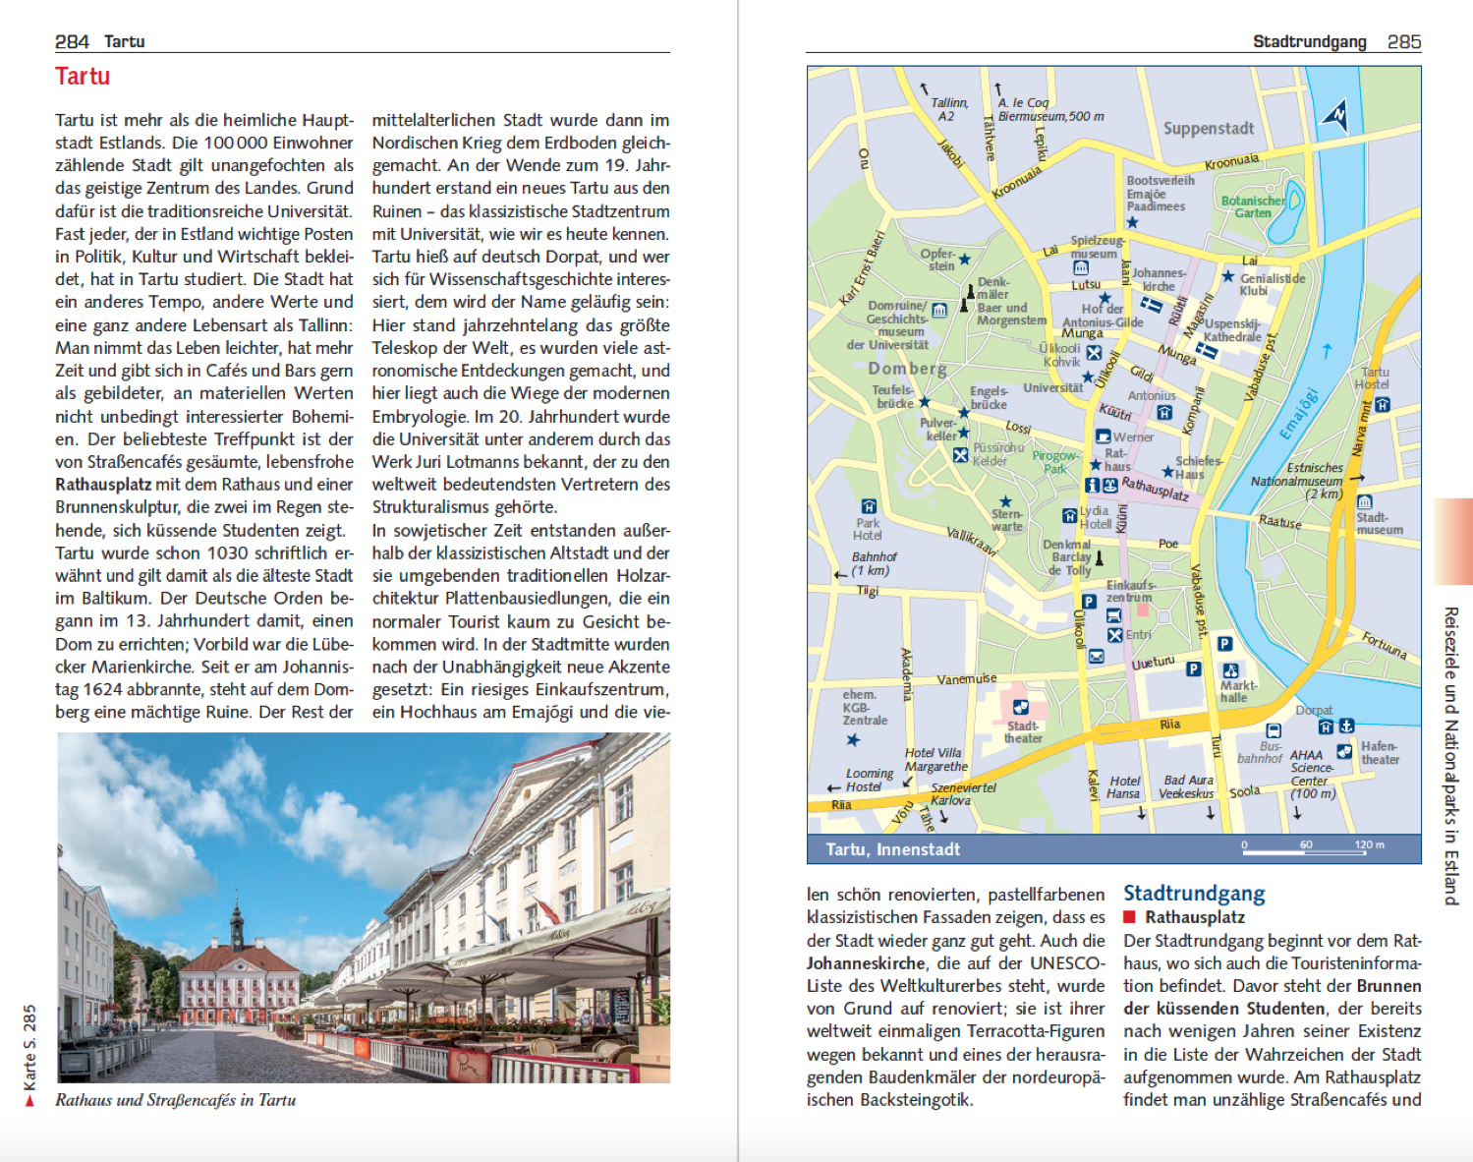
Task: Click the Spielzeugmuseum museum icon
Action: 1081,268
